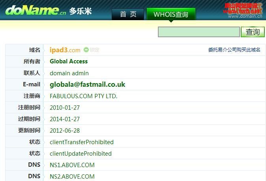The height and width of the screenshot is (181, 266).
Task: Click registrar FABULOUS.COM PTY LTD.
Action: click(83, 96)
